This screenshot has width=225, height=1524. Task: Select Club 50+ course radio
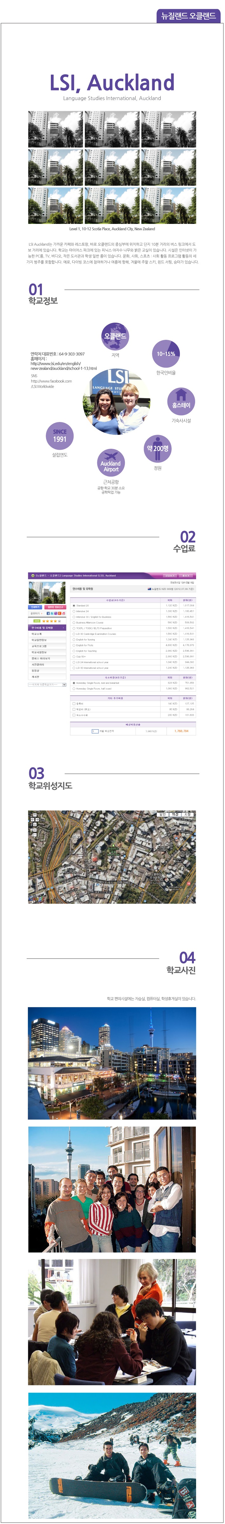[74, 656]
